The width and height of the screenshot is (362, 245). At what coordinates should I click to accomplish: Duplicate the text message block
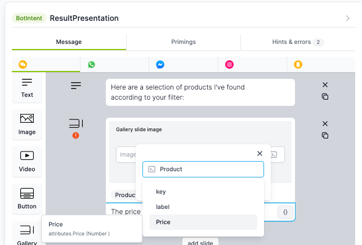pos(325,96)
